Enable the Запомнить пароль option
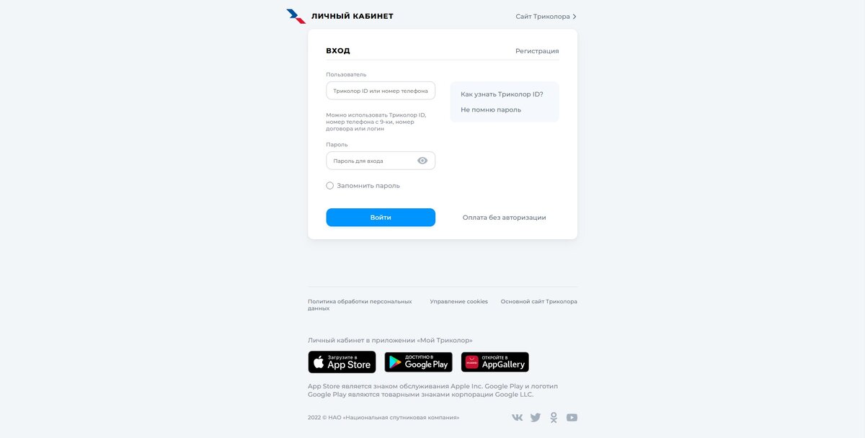 [x=330, y=186]
